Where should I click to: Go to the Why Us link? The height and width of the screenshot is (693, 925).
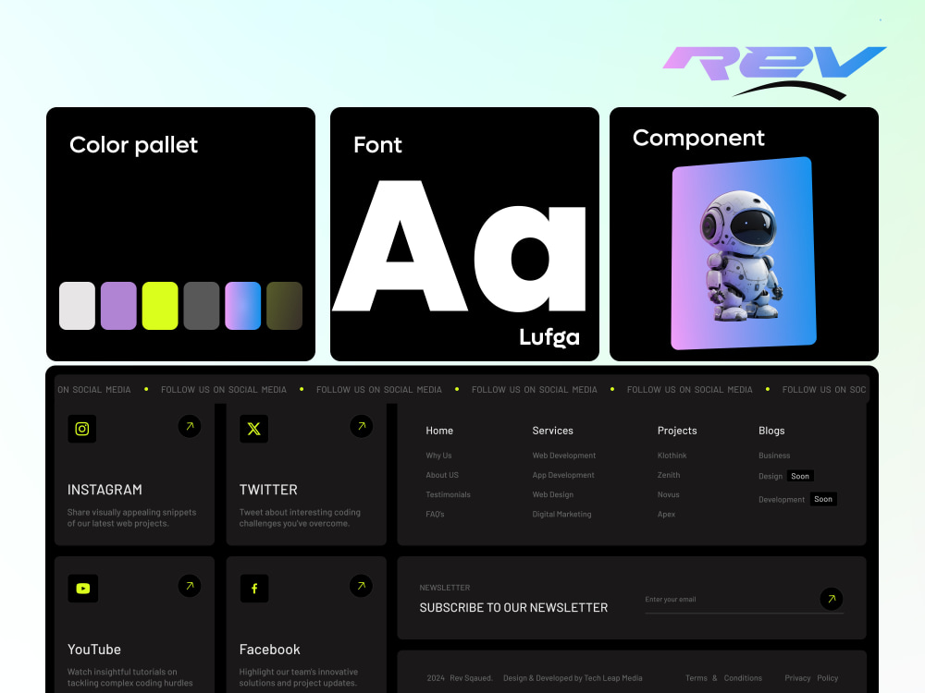point(438,456)
